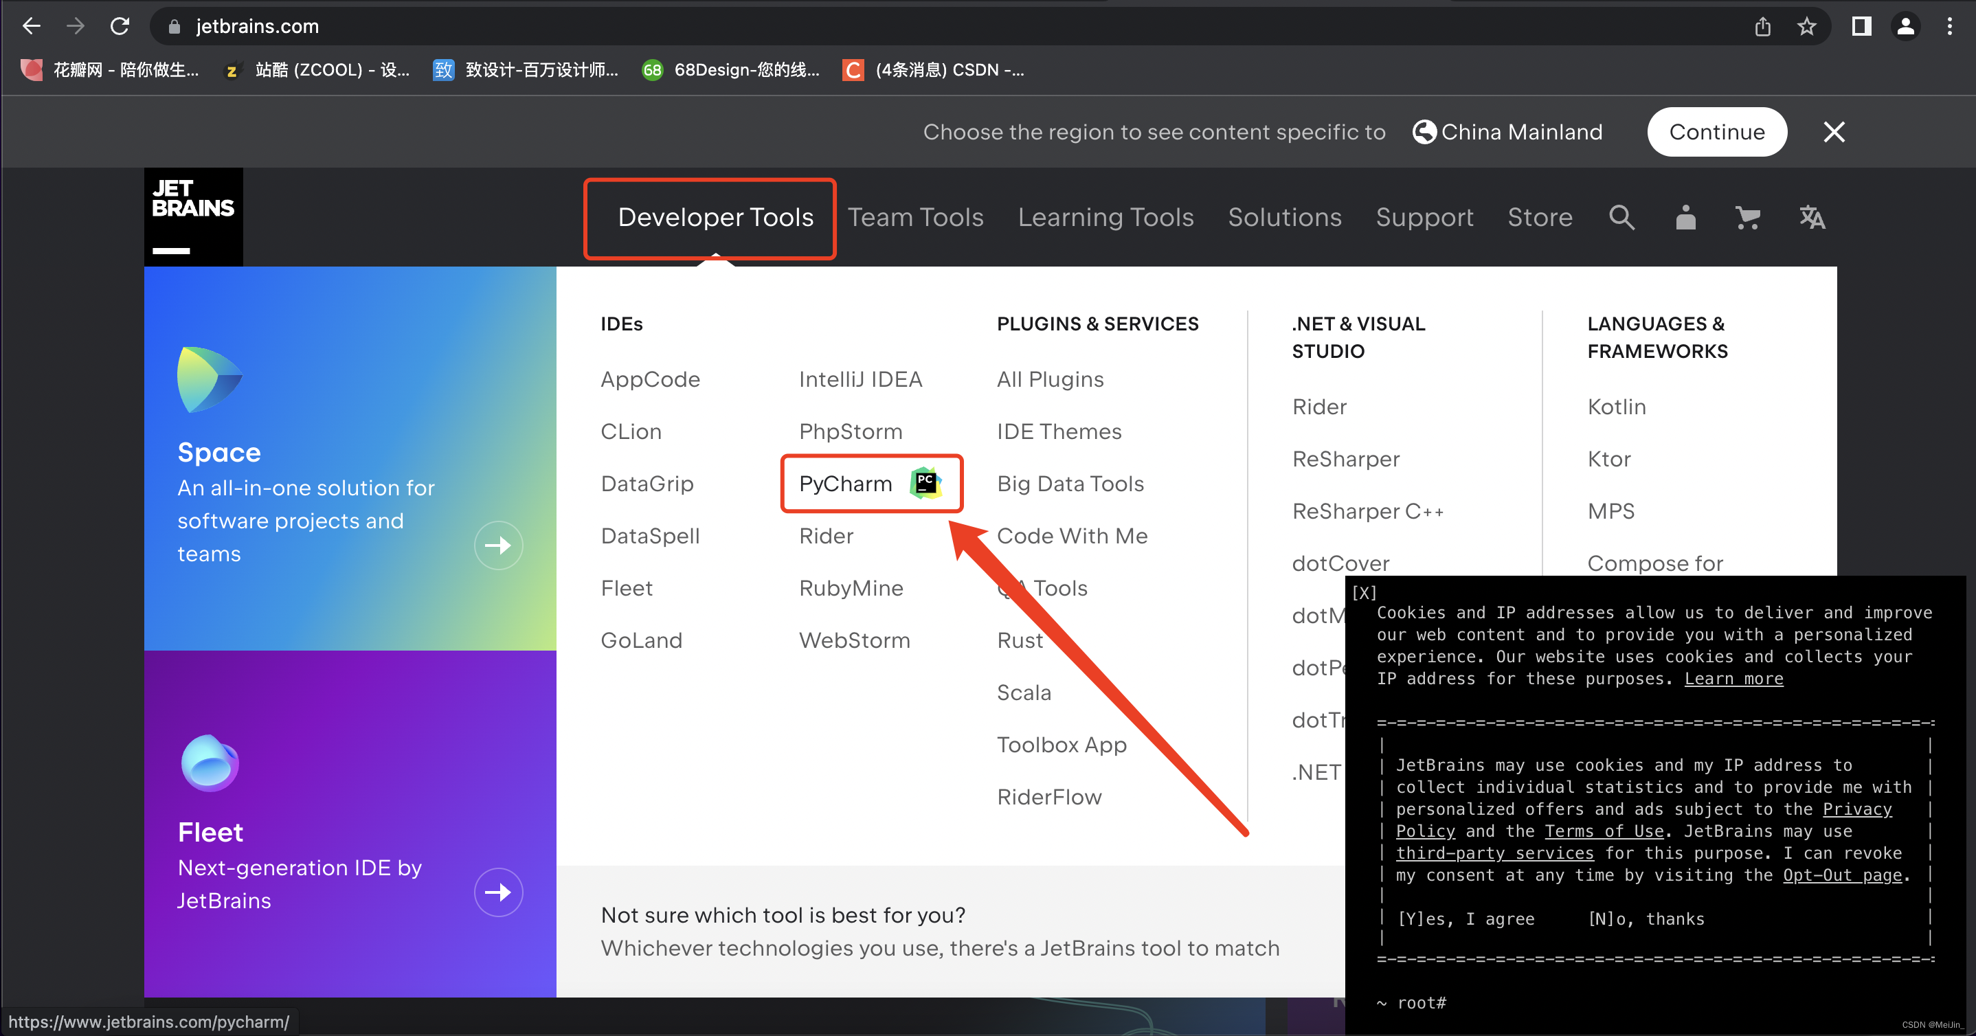Open 致设计 bookmark
The width and height of the screenshot is (1976, 1036).
point(526,70)
